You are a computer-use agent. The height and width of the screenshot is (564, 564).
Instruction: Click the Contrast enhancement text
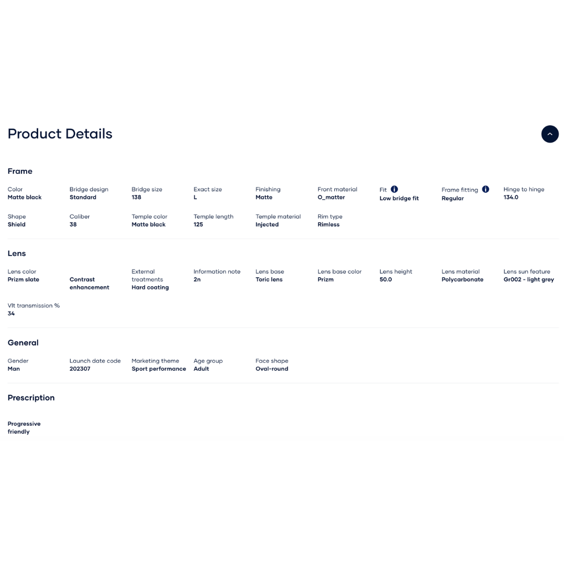(x=89, y=284)
